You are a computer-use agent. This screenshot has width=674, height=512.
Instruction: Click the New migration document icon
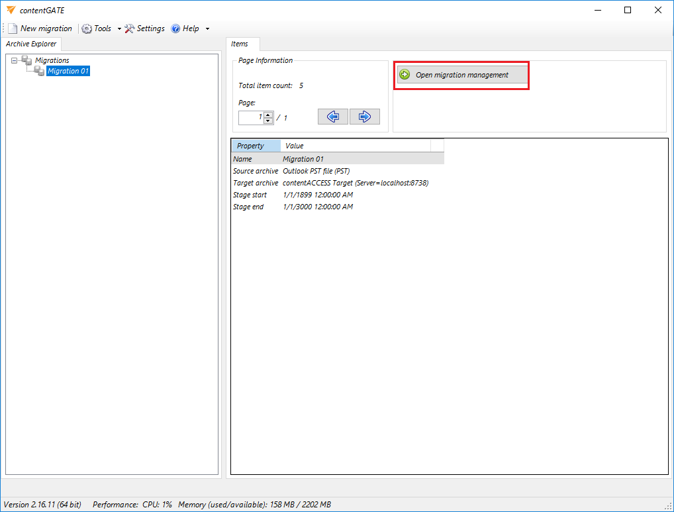[x=12, y=28]
